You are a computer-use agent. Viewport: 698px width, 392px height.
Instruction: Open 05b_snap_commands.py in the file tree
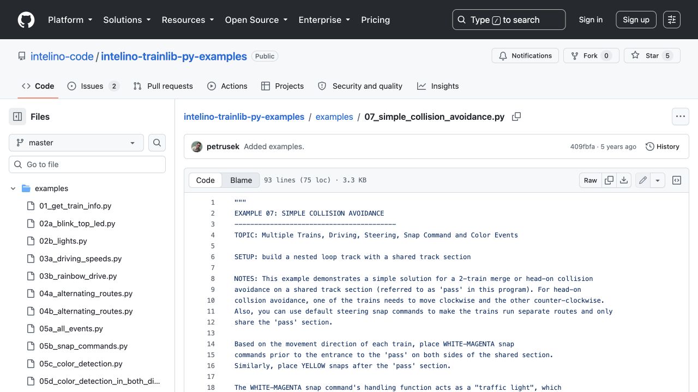coord(83,346)
